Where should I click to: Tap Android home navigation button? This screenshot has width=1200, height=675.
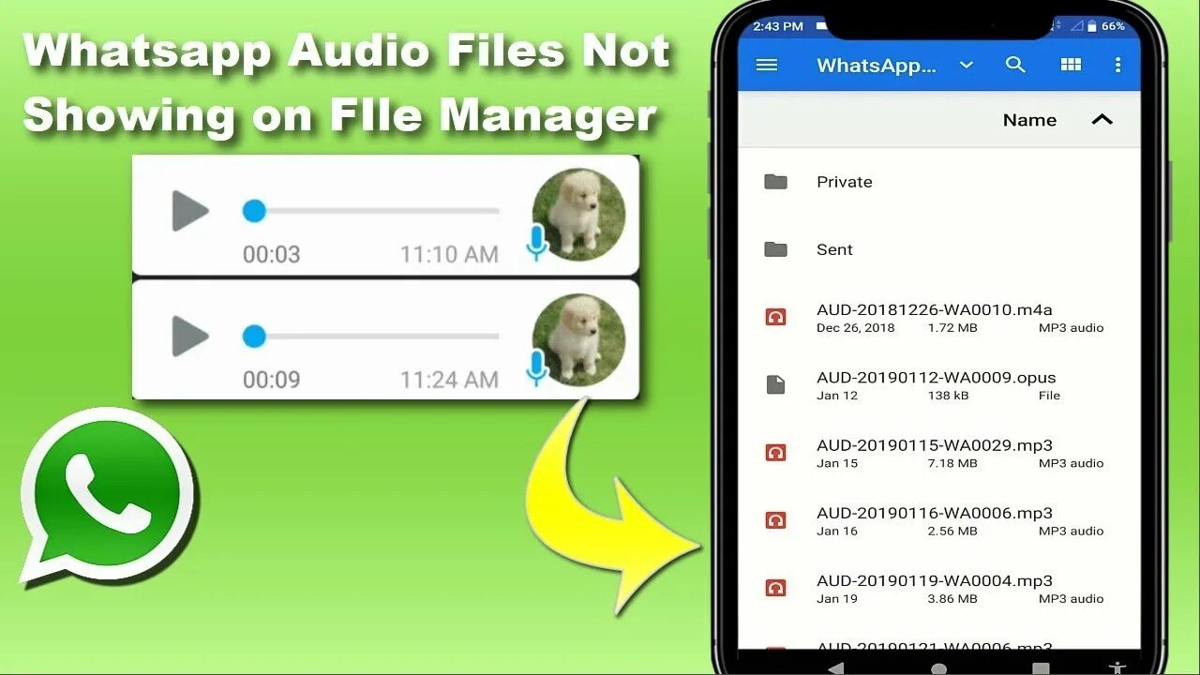(x=938, y=668)
